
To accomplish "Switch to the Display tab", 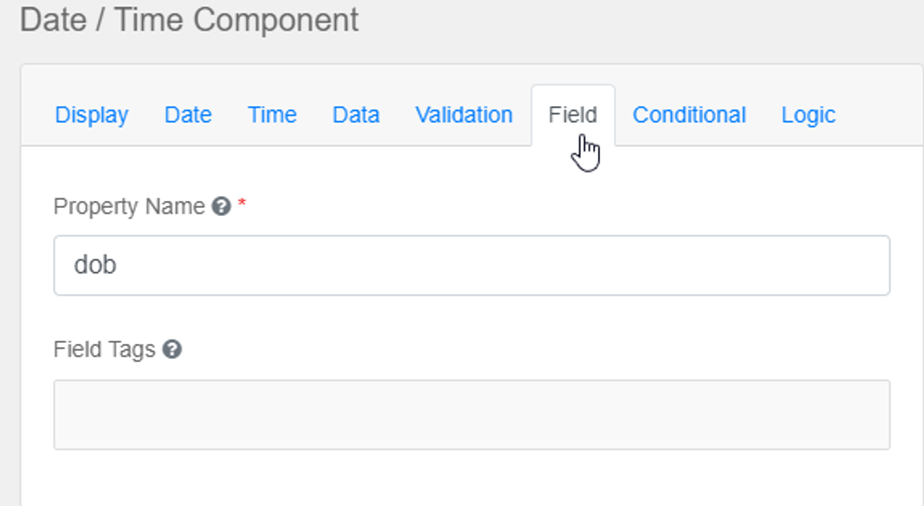I will pos(92,115).
